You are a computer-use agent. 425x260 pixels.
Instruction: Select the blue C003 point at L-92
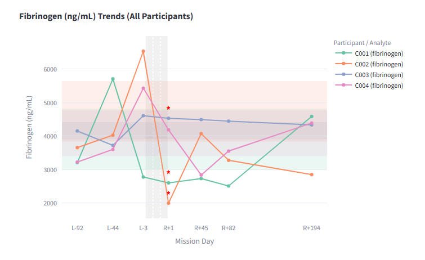[77, 131]
